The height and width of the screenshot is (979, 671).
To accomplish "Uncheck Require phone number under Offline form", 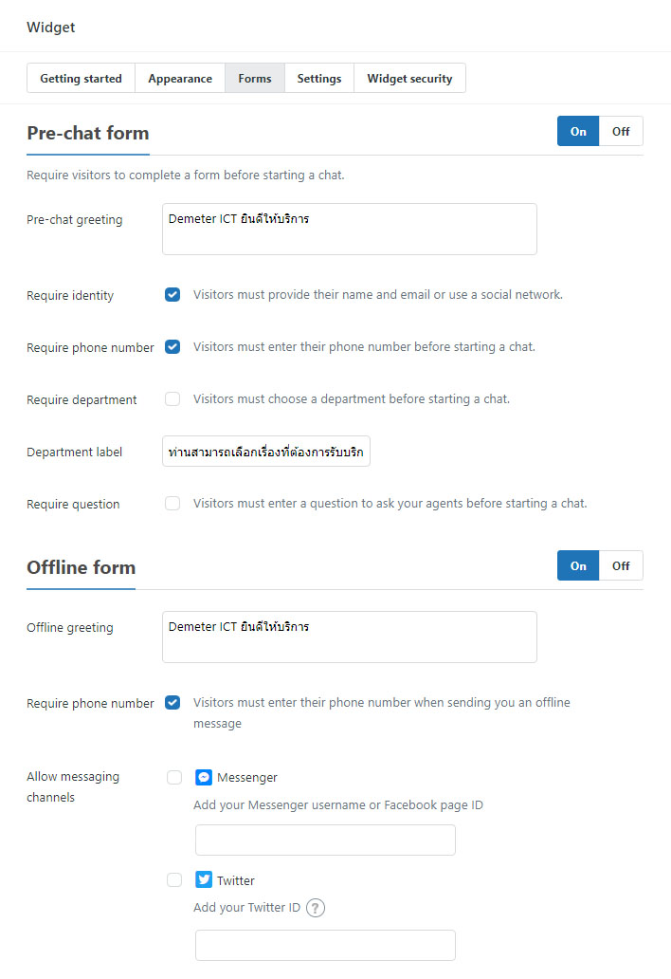I will click(x=172, y=702).
